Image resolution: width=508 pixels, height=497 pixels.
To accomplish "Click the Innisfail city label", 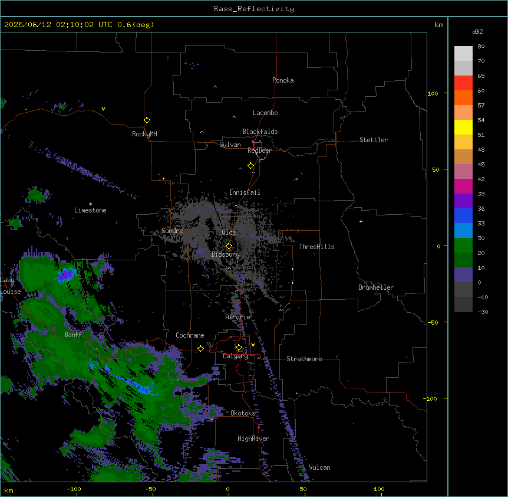I will click(245, 192).
